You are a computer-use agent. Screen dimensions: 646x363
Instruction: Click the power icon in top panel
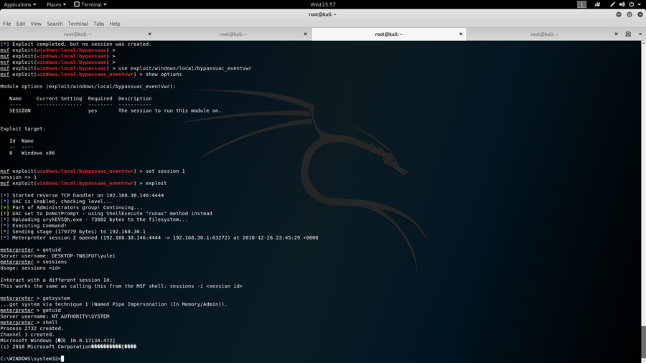point(631,4)
